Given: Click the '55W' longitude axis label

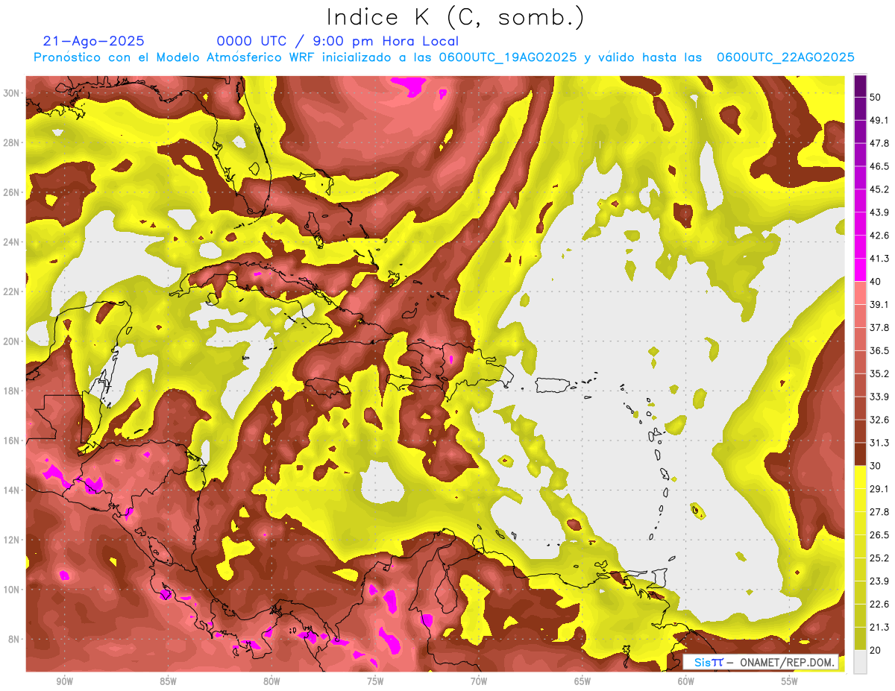Looking at the screenshot, I should (x=790, y=682).
